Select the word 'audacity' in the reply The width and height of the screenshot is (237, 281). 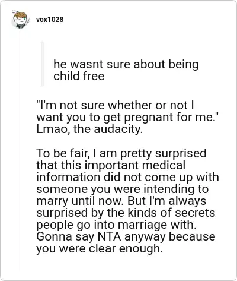pyautogui.click(x=117, y=130)
